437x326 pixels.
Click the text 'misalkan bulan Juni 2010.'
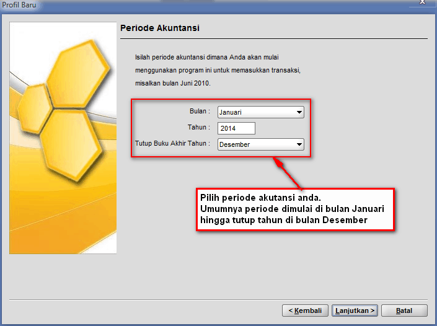173,83
